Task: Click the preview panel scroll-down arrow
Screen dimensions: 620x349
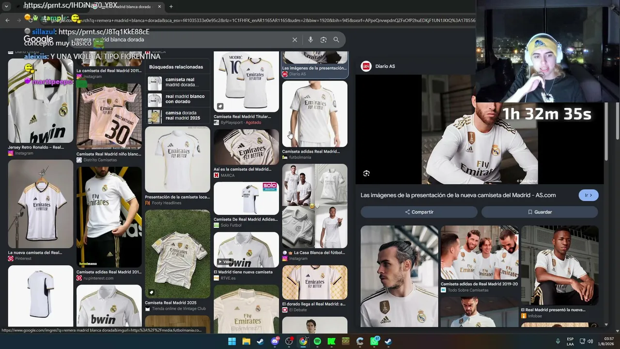Action: (x=606, y=325)
